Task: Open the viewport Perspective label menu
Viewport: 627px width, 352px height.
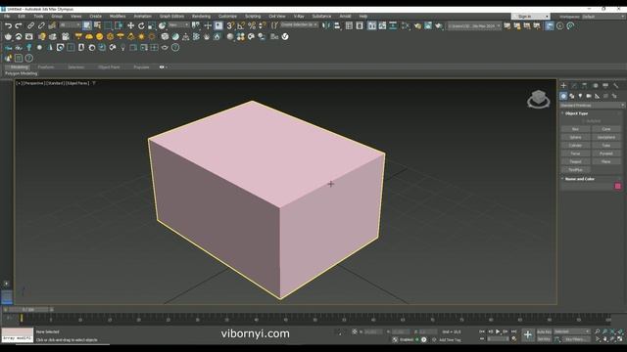Action: [34, 83]
